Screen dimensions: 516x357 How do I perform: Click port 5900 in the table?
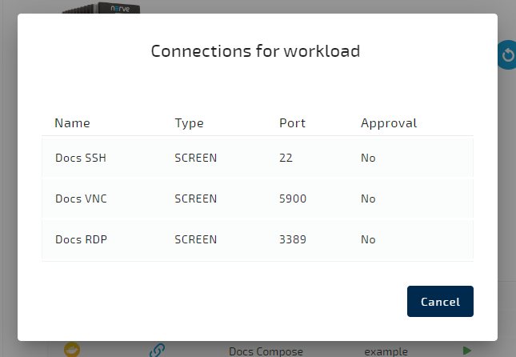click(293, 199)
